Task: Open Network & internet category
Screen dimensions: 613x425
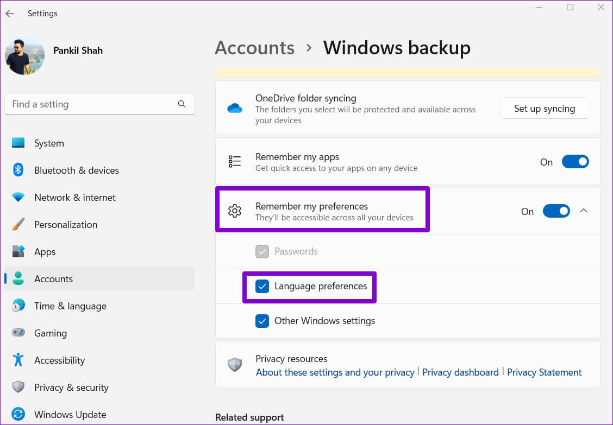Action: click(99, 197)
